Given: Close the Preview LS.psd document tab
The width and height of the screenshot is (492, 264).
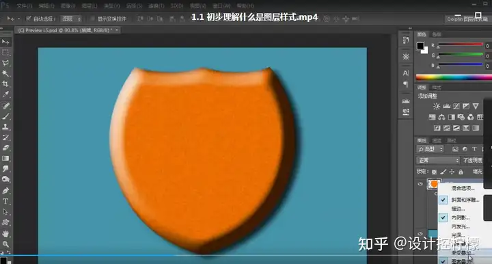Looking at the screenshot, I should pos(117,30).
